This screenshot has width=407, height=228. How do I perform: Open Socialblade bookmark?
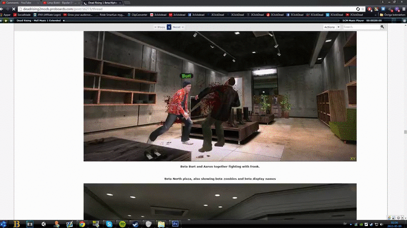click(22, 15)
